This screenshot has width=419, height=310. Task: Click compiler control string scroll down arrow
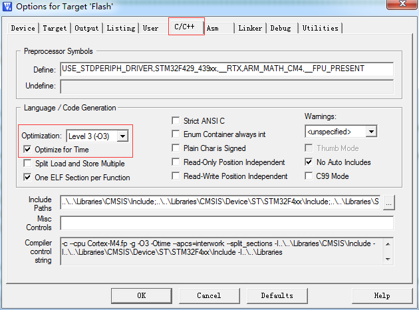[x=388, y=259]
